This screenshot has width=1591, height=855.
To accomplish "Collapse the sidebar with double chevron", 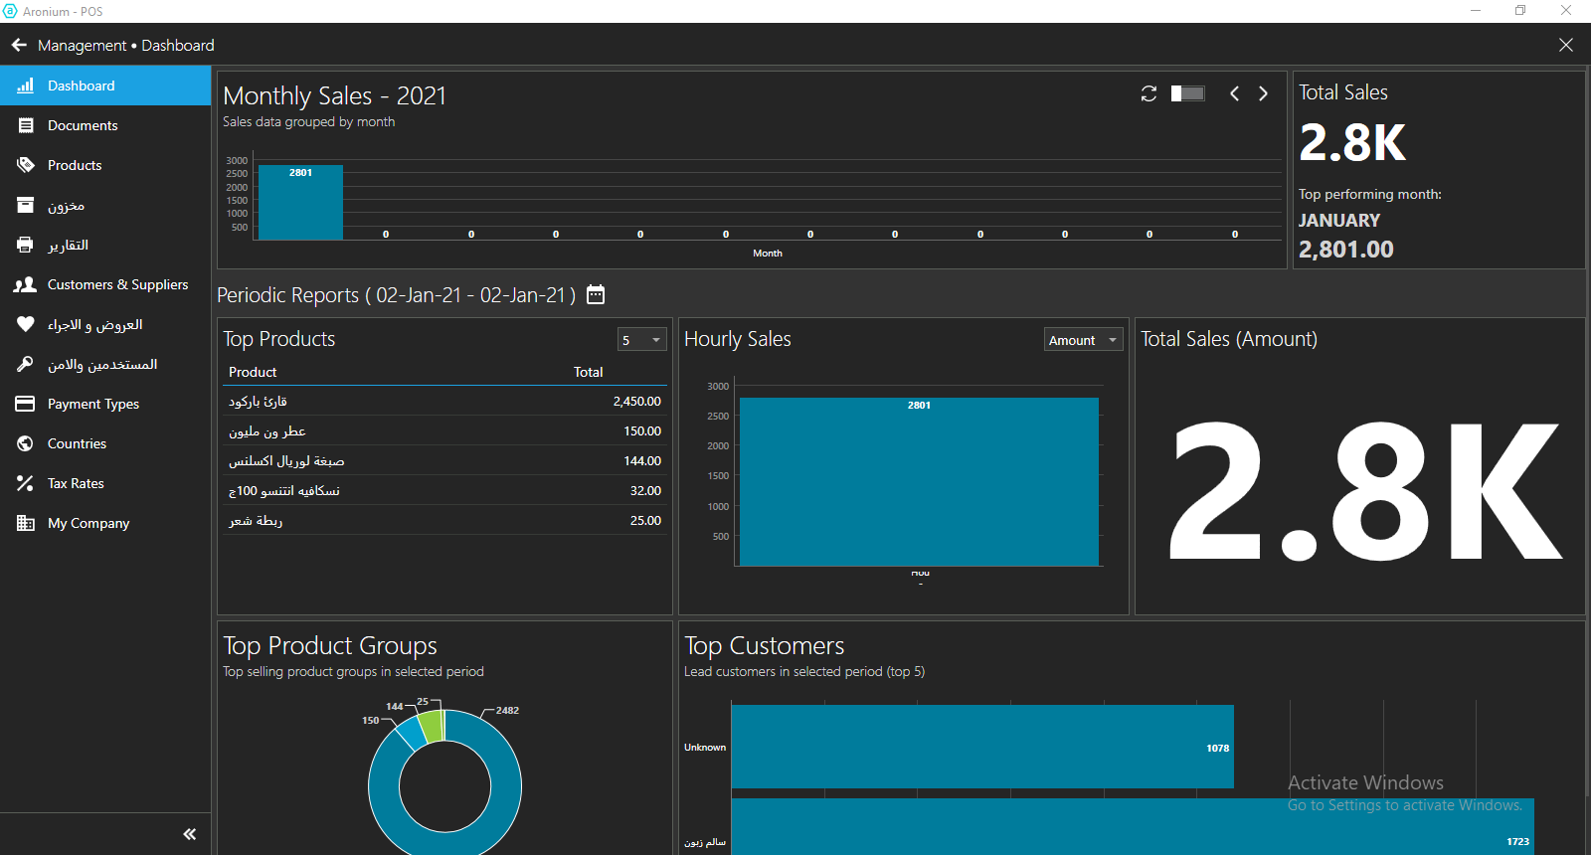I will [189, 834].
